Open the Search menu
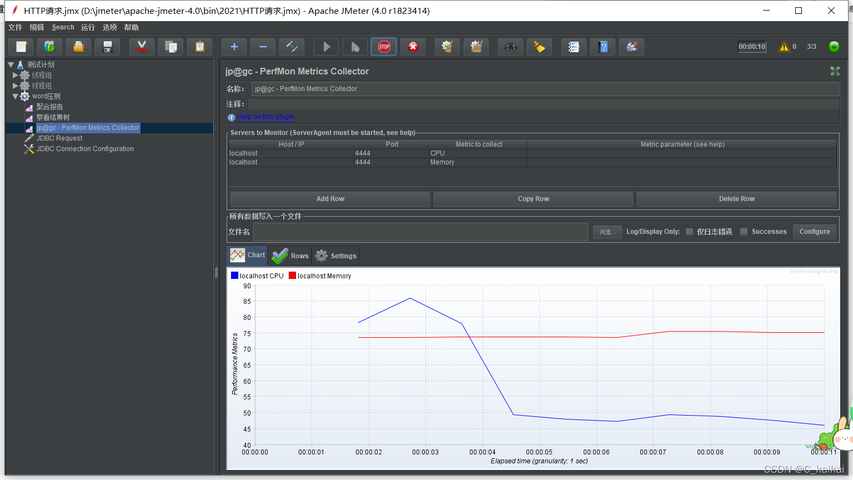 pyautogui.click(x=63, y=27)
